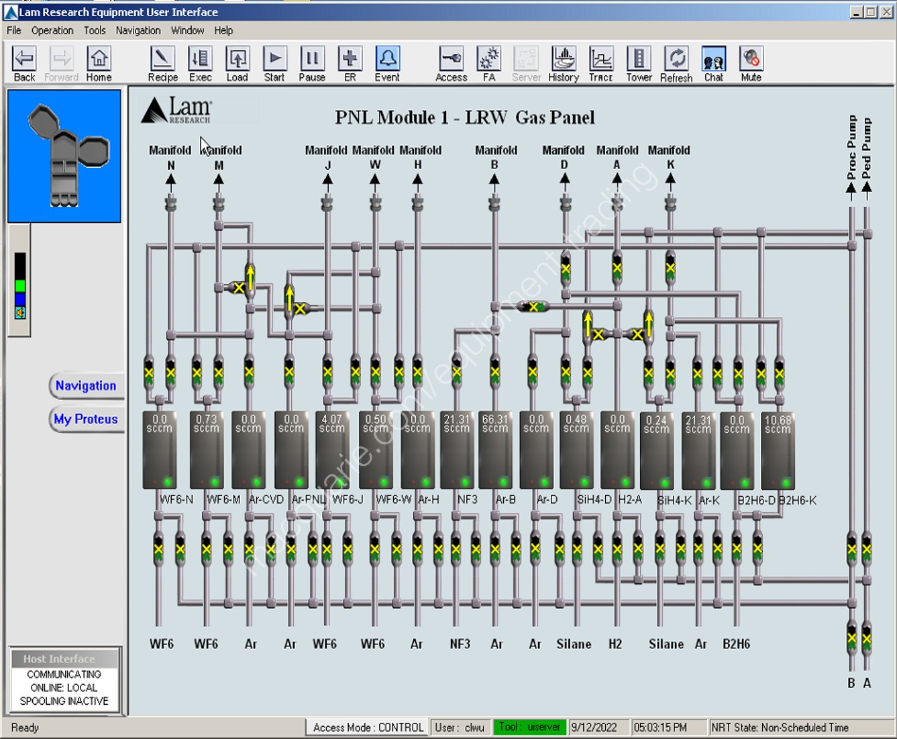Image resolution: width=897 pixels, height=739 pixels.
Task: Go to the Home screen icon
Action: pyautogui.click(x=99, y=64)
